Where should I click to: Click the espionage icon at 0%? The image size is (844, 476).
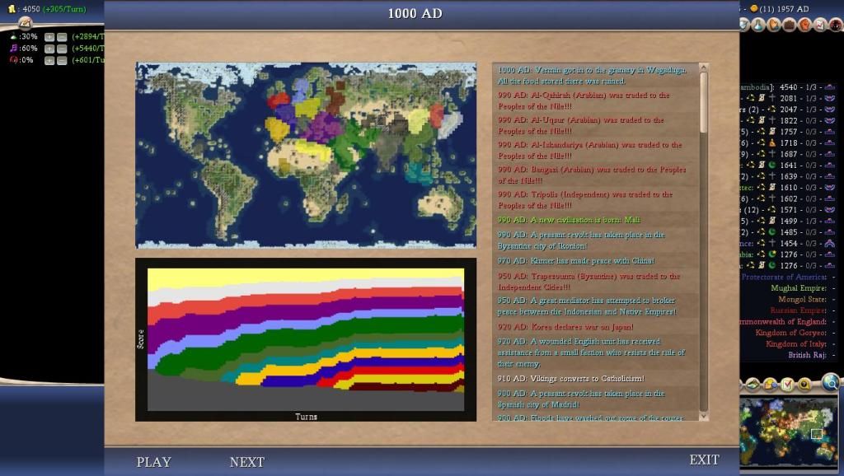point(13,60)
